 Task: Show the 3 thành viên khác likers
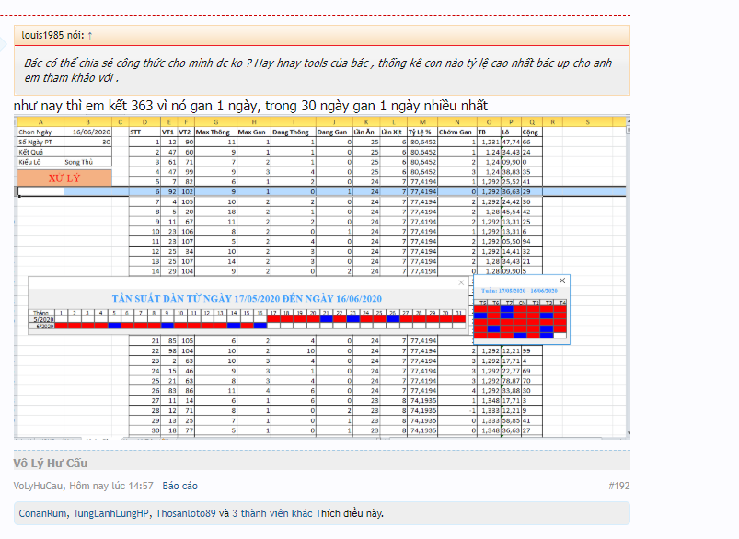coord(271,513)
